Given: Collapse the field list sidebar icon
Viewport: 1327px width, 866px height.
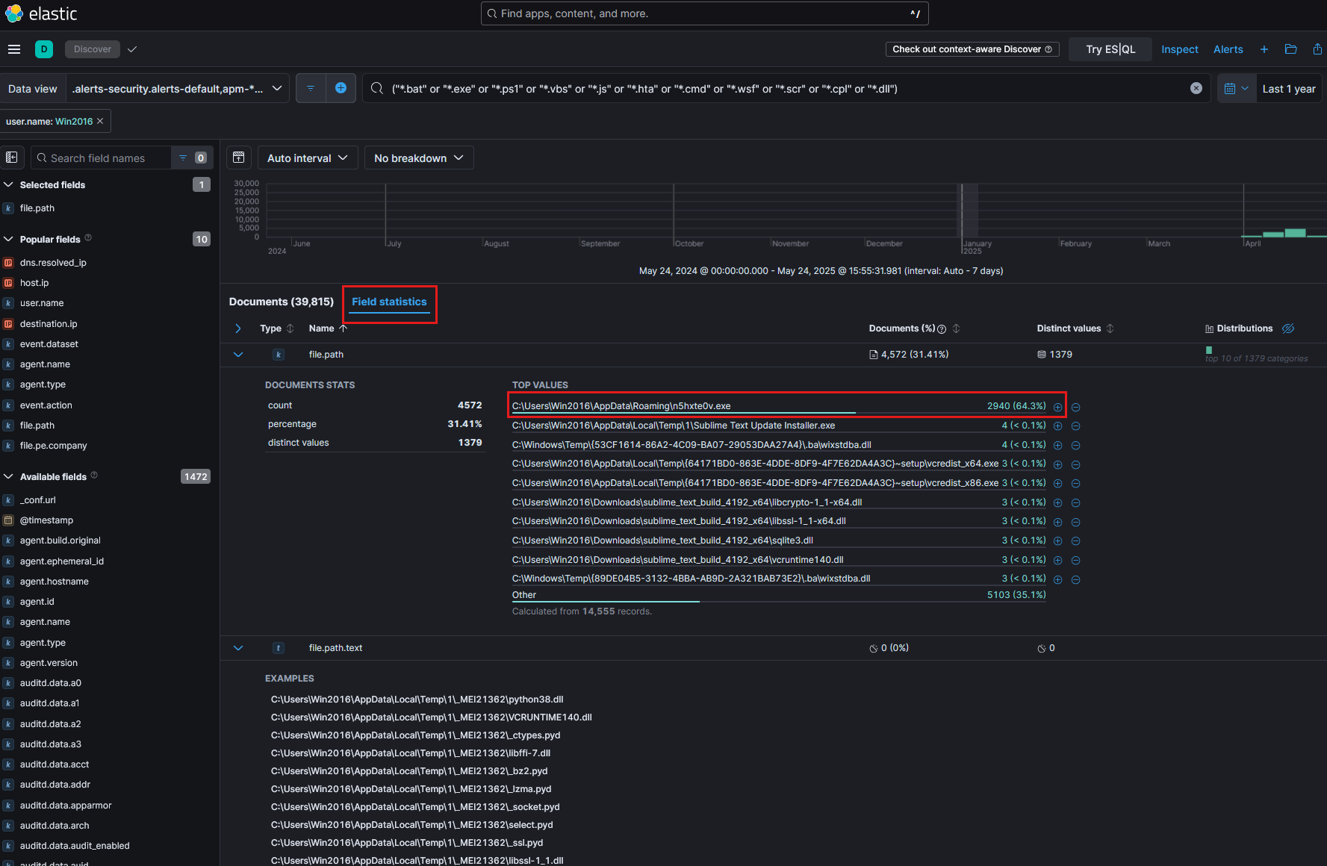Looking at the screenshot, I should tap(12, 158).
